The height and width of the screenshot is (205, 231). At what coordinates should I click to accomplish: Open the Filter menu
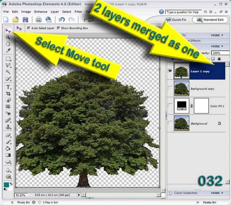(78, 12)
